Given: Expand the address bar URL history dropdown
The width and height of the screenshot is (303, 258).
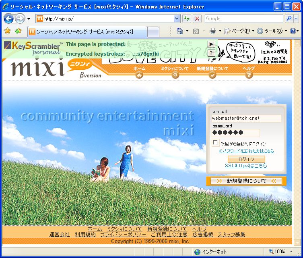Looking at the screenshot, I should 177,19.
